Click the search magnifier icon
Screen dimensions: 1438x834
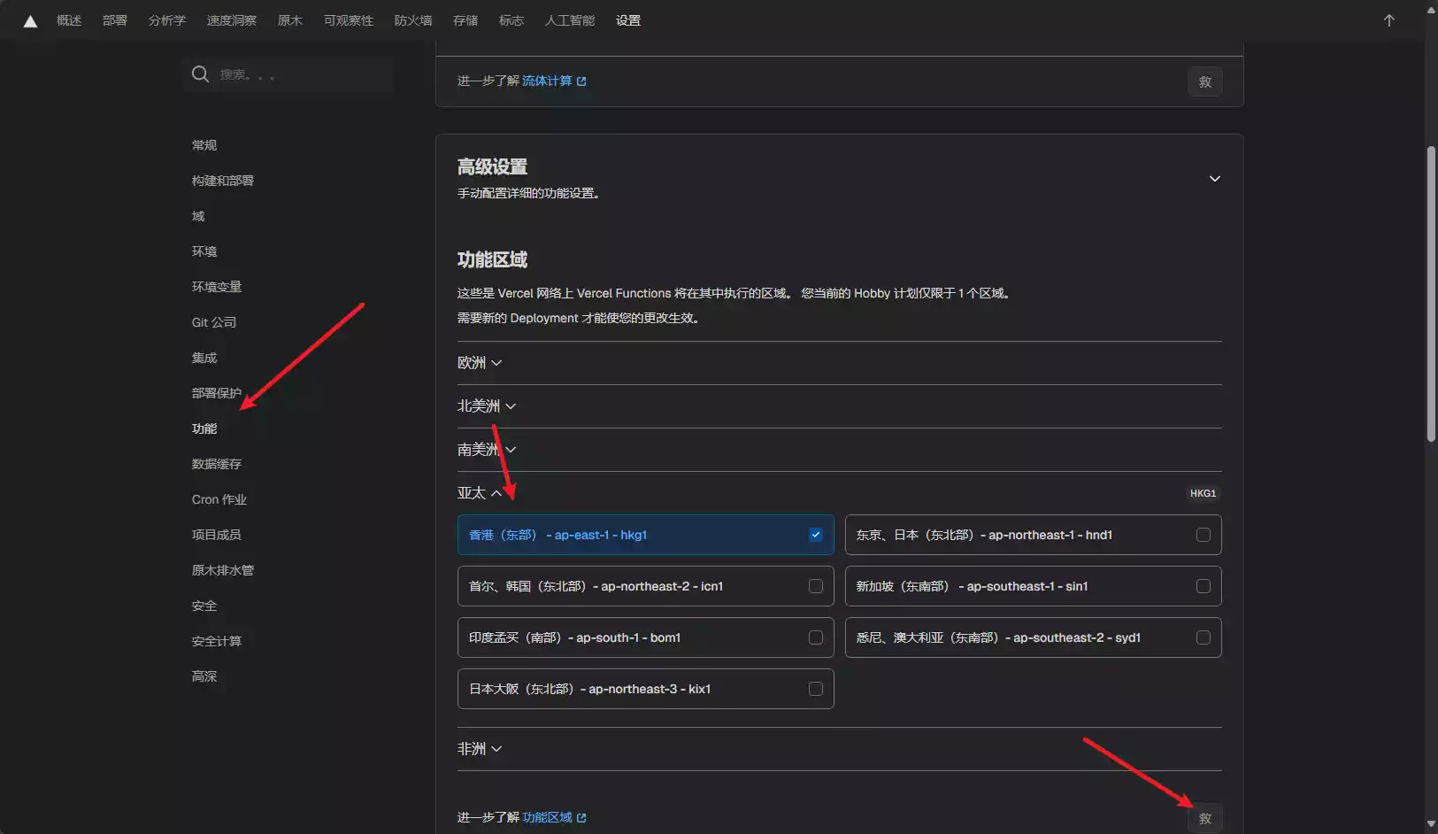[x=200, y=74]
